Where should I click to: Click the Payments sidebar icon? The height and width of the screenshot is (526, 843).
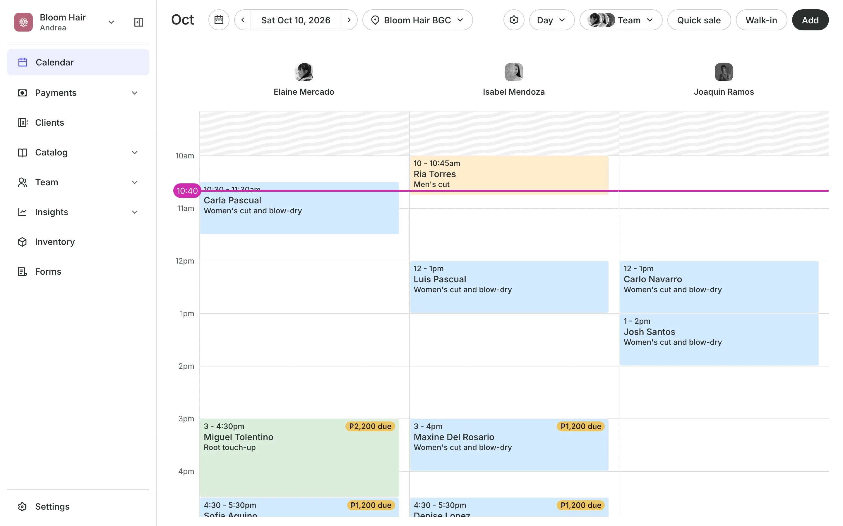coord(22,93)
